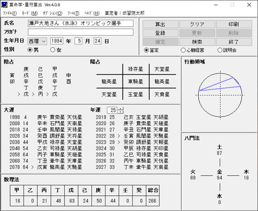The image size is (258, 211).
Task: Open the ツール(T) menu
Action: tap(73, 13)
